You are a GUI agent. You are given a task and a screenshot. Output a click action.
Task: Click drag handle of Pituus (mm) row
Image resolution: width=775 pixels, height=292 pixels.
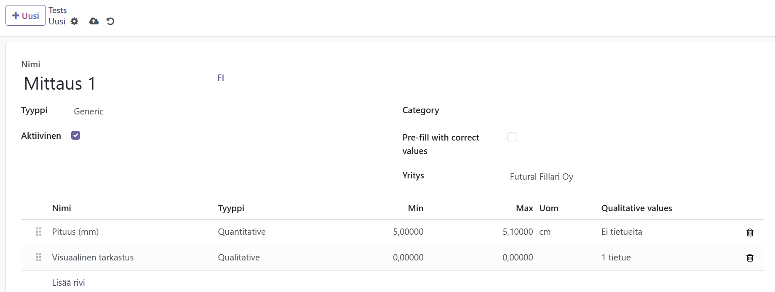39,232
